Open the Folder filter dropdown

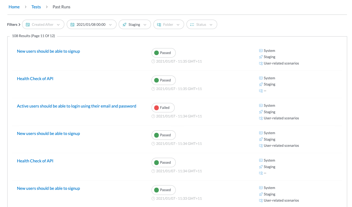coord(169,24)
